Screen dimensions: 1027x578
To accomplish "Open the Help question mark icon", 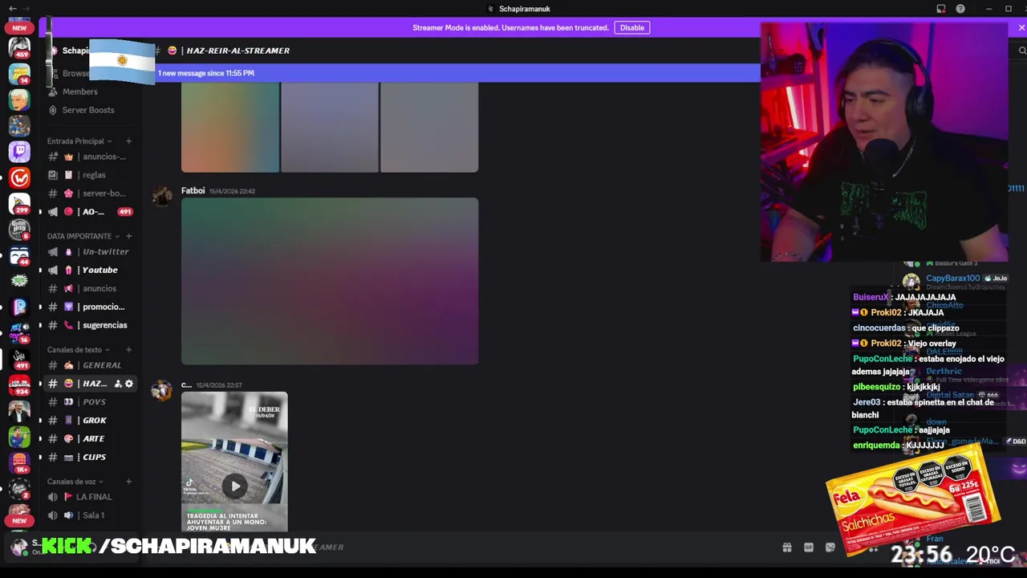I will pyautogui.click(x=960, y=9).
